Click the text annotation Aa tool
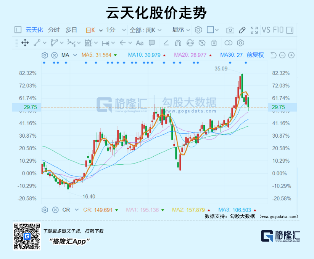 point(140,43)
